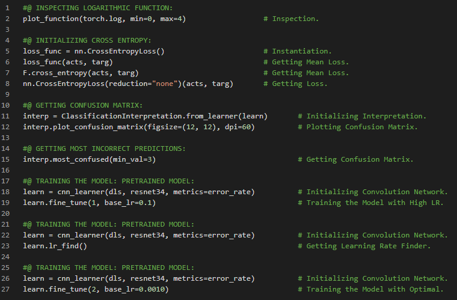Screen dimensions: 457x300
Task: Click line number 27 in the gutter
Action: 7,289
